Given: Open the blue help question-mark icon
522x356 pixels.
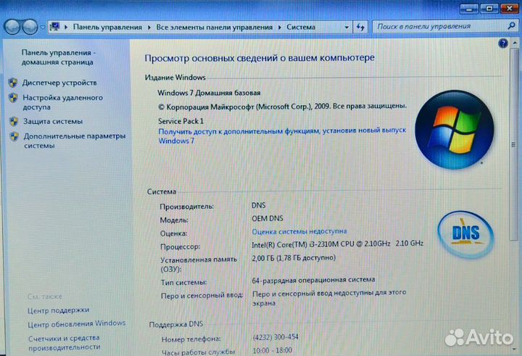Looking at the screenshot, I should [x=503, y=44].
